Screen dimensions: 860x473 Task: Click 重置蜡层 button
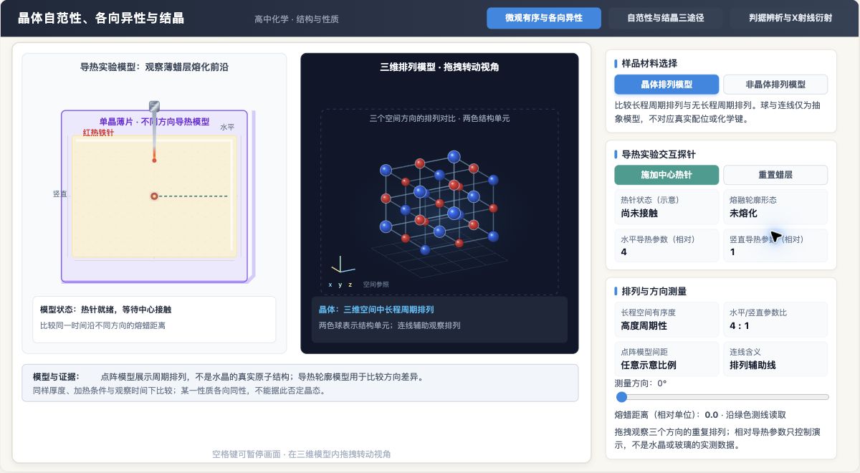click(775, 175)
